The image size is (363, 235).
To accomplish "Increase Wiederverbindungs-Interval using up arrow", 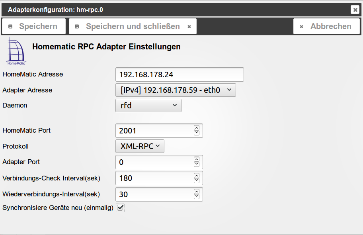I will click(x=197, y=192).
